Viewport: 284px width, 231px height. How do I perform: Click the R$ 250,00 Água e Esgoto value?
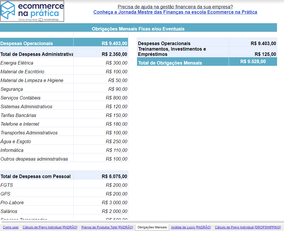point(101,140)
